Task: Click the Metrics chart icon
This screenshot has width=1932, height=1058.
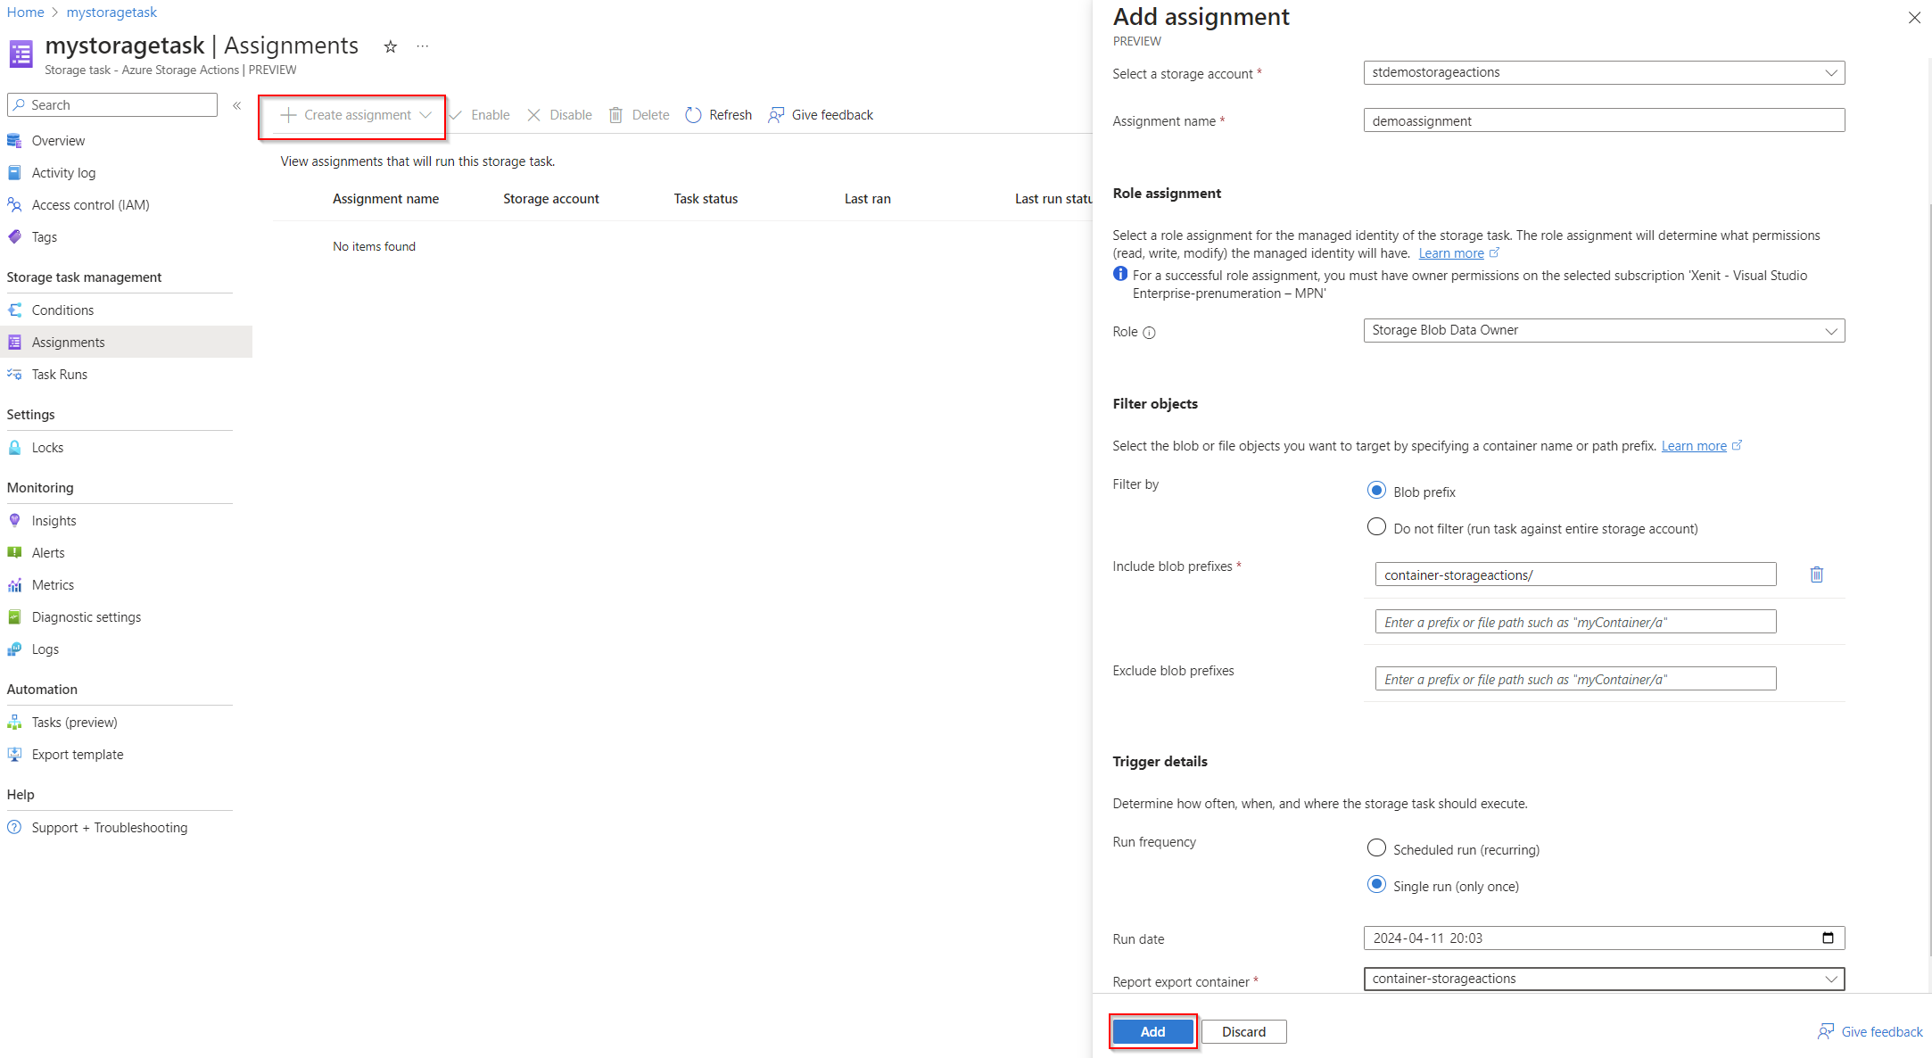Action: pyautogui.click(x=14, y=585)
